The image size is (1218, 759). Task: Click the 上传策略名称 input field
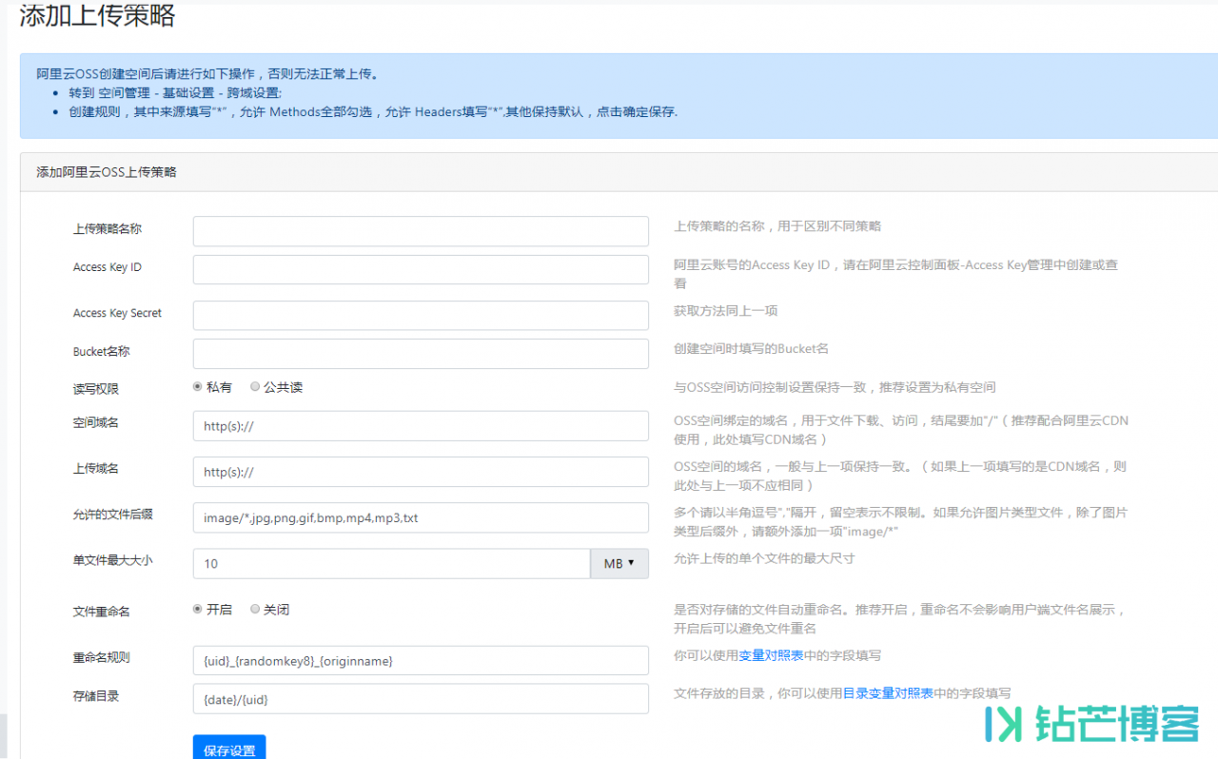(x=421, y=231)
